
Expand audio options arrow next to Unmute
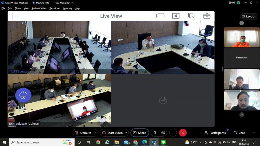(x=95, y=133)
